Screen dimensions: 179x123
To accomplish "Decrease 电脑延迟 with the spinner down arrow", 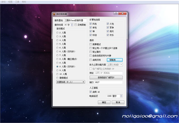I will [121, 97].
